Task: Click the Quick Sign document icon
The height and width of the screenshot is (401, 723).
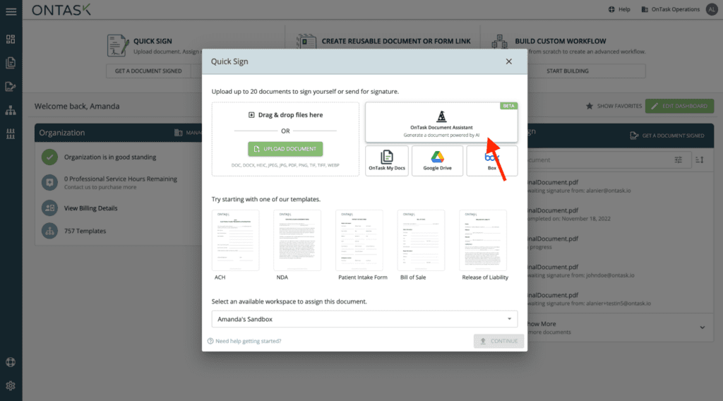Action: point(118,45)
